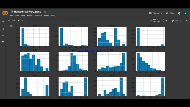Open the Editing mode dropdown
The width and height of the screenshot is (190, 107).
pyautogui.click(x=177, y=21)
